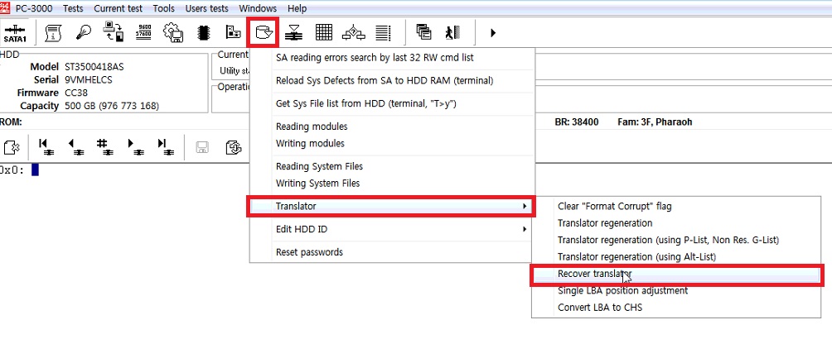
Task: Click the triangle over disk surface icon
Action: tap(294, 33)
